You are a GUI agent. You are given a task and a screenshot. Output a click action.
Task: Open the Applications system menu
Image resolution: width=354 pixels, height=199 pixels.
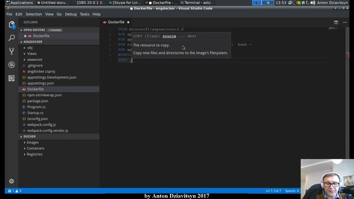pos(19,3)
